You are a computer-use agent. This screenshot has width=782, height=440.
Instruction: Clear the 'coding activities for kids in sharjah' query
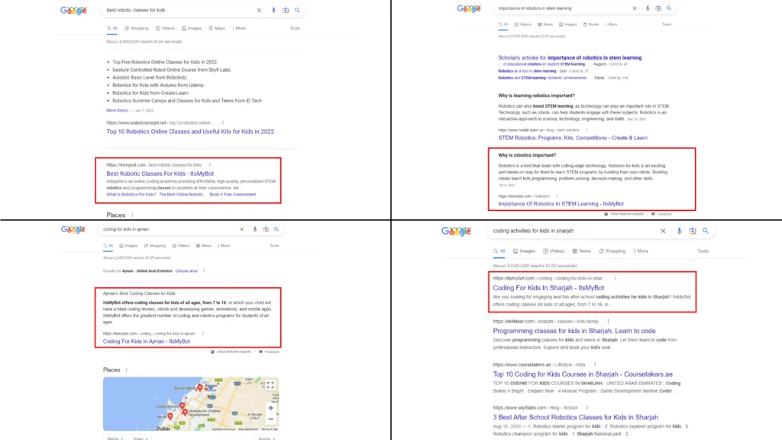tap(664, 231)
